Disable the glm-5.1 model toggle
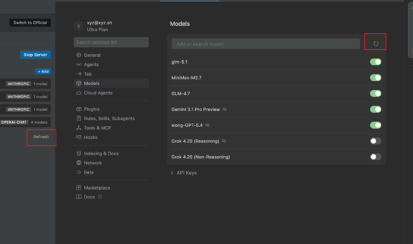 coord(375,62)
